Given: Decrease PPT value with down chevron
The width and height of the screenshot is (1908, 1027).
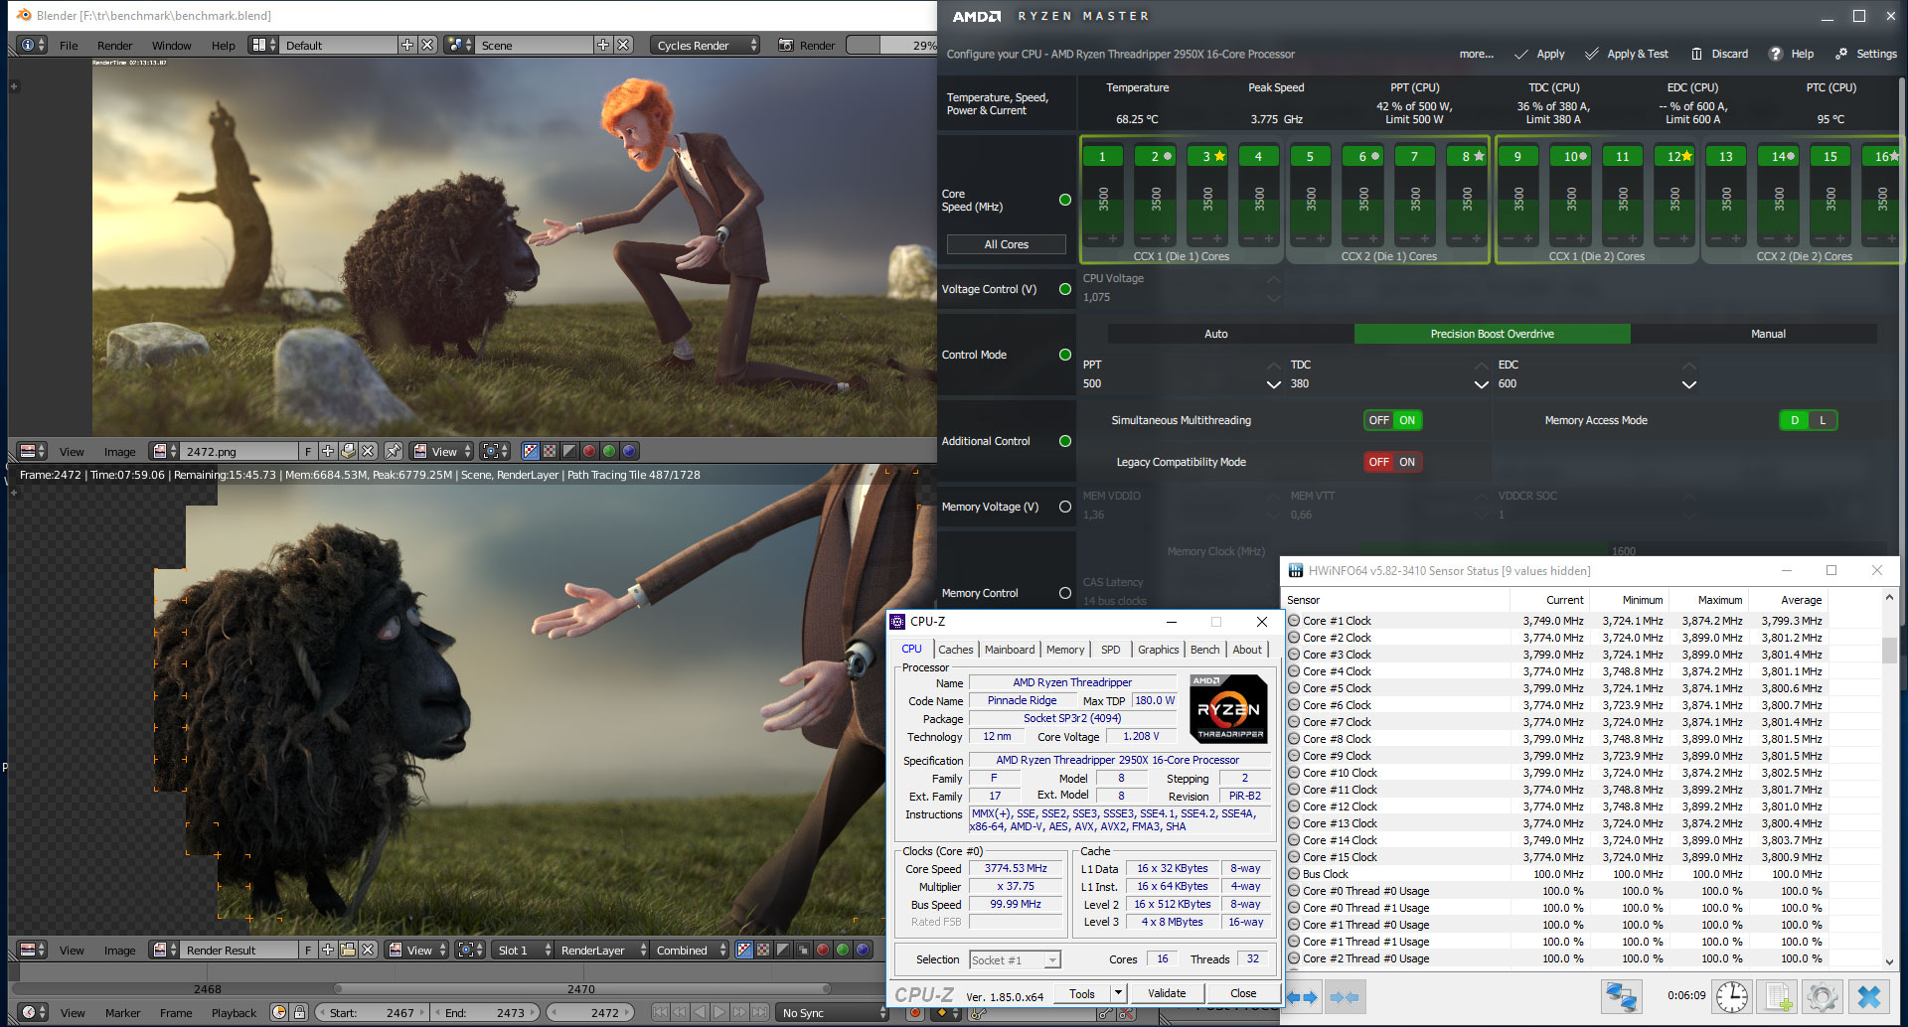Looking at the screenshot, I should [x=1274, y=384].
